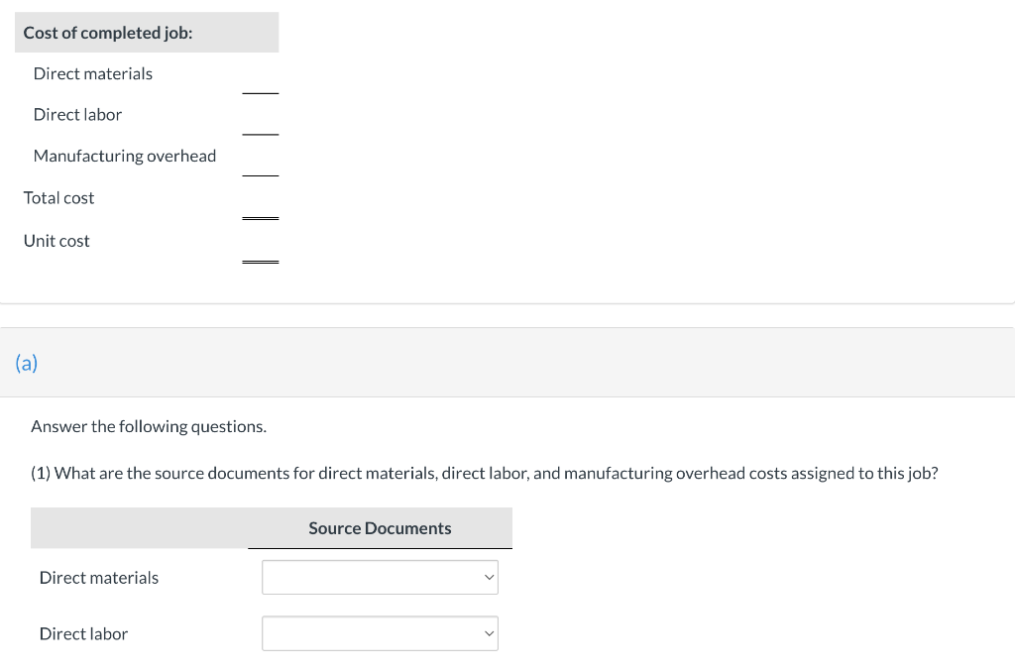Screen dimensions: 1015x670
Task: Click the Direct labor dropdown chevron arrow
Action: click(488, 633)
